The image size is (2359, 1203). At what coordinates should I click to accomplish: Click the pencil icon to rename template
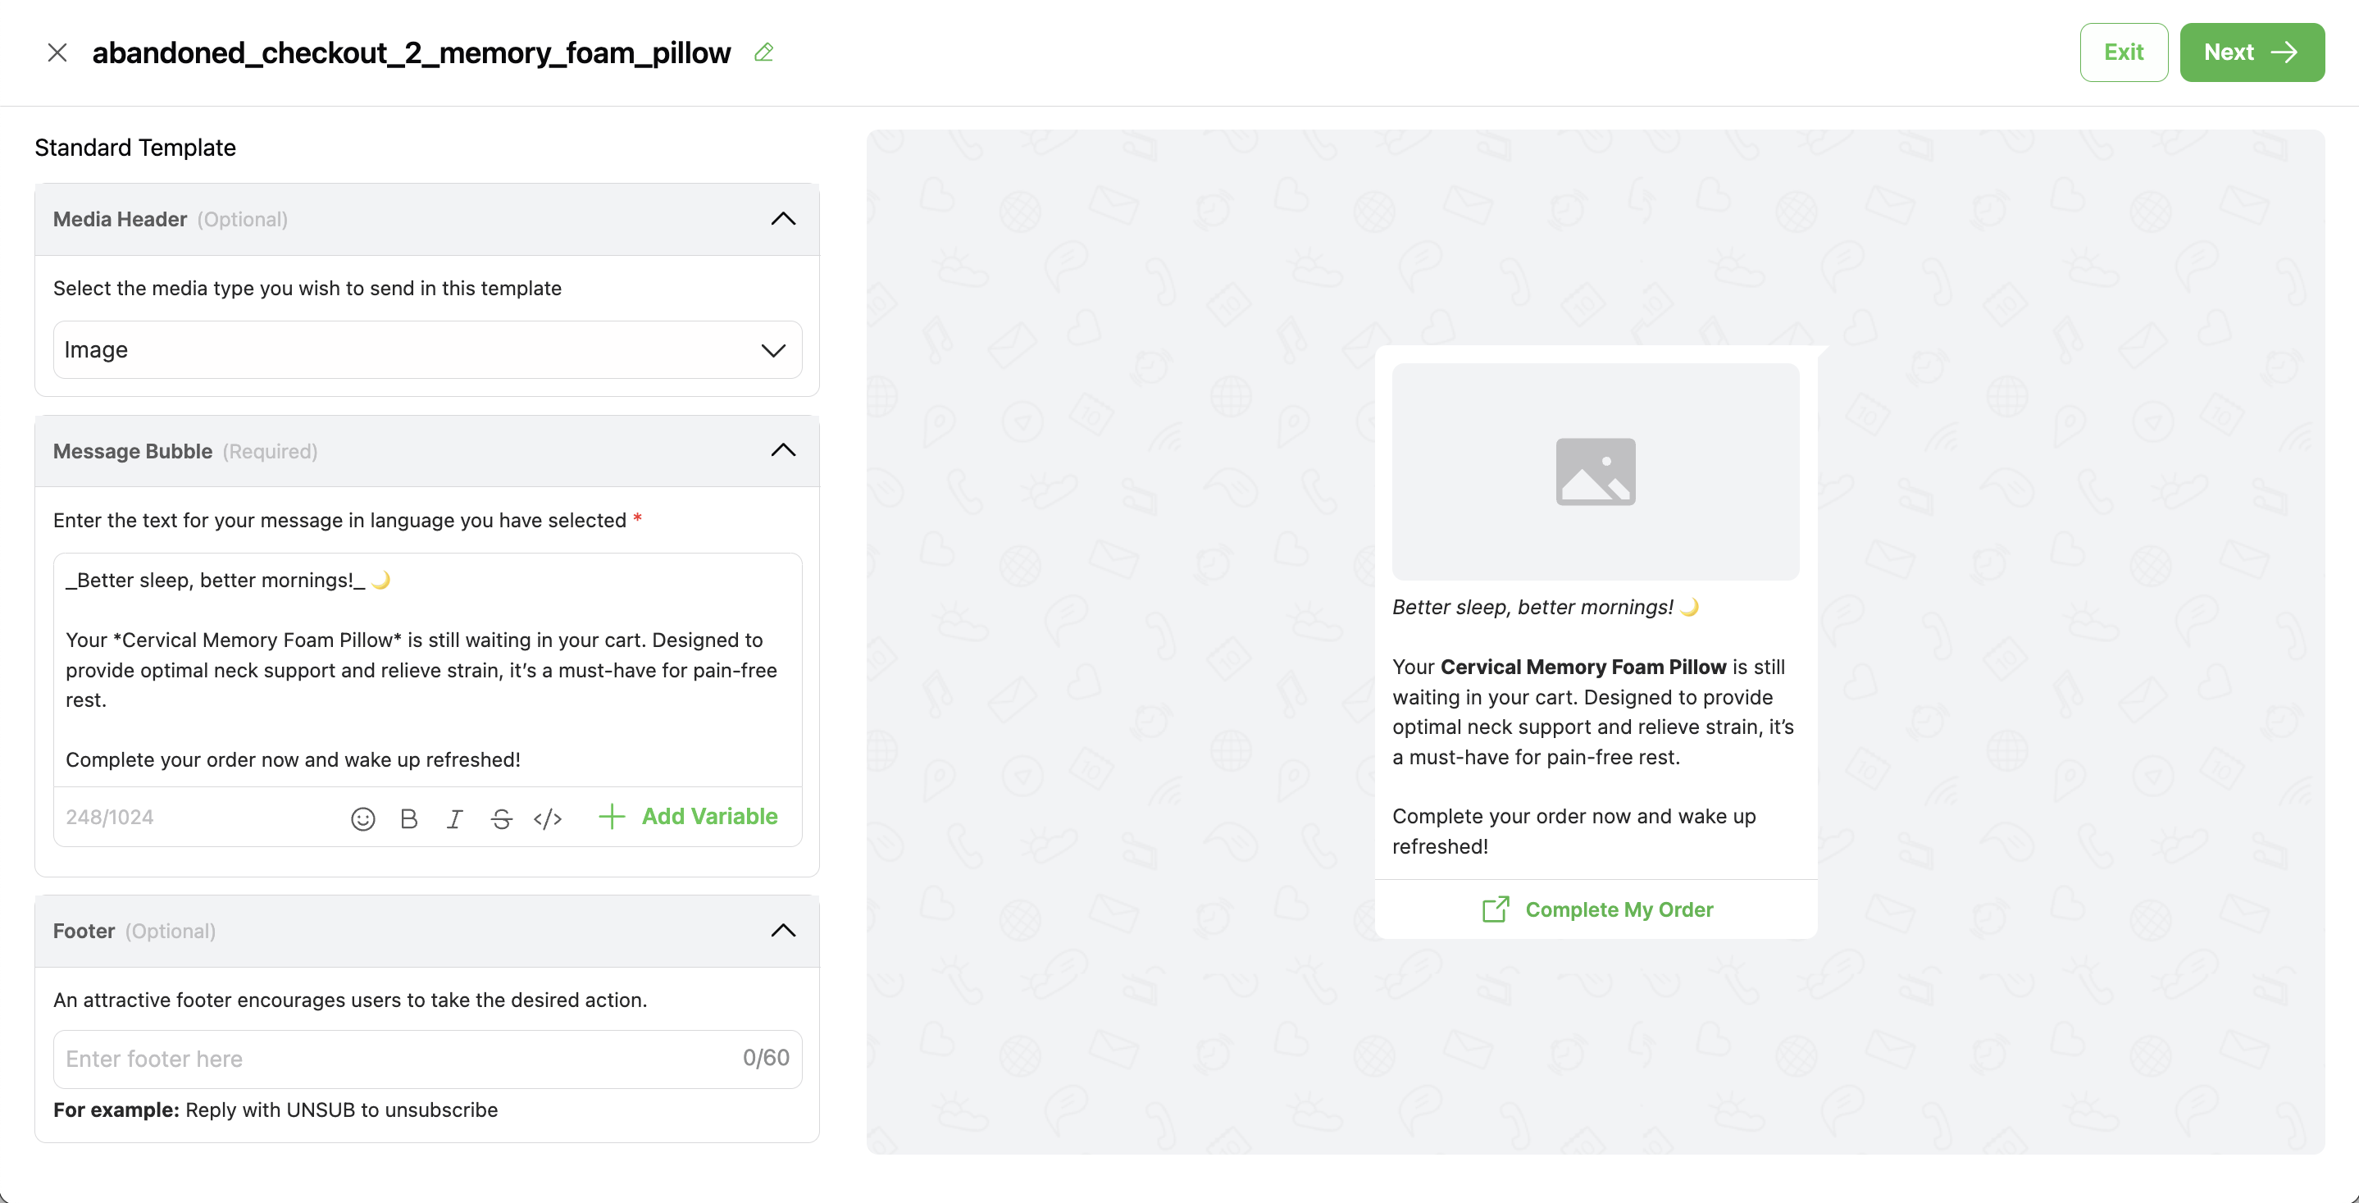[x=763, y=53]
